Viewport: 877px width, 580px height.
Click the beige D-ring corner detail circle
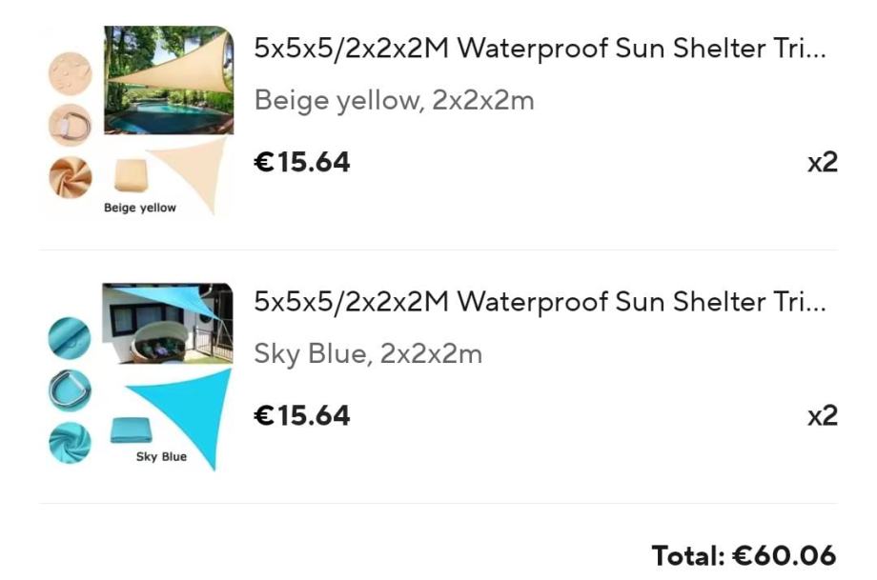[x=70, y=125]
